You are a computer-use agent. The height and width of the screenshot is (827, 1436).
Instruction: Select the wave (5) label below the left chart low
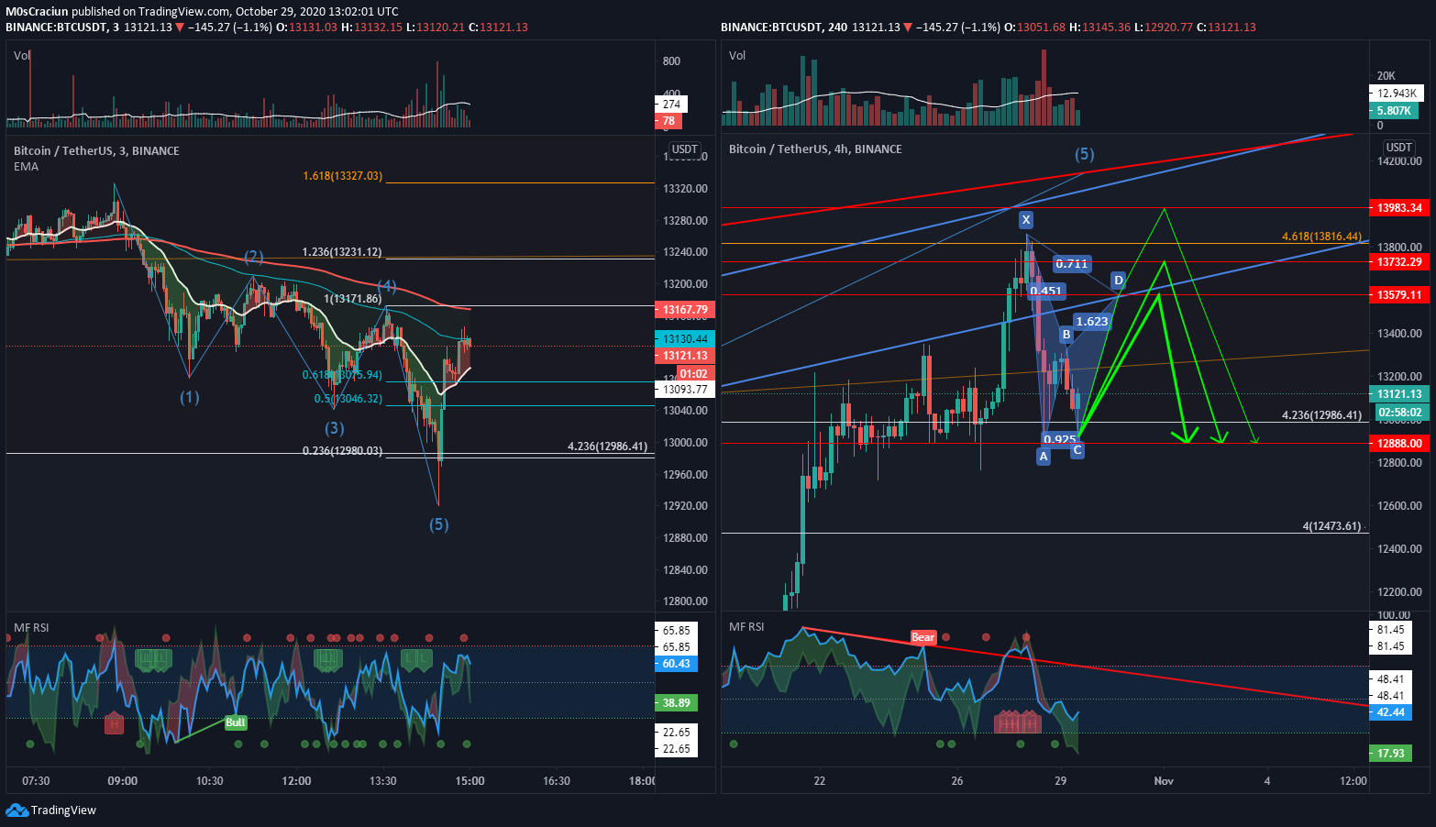[x=439, y=524]
